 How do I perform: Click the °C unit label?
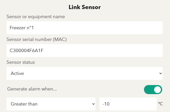(160, 104)
